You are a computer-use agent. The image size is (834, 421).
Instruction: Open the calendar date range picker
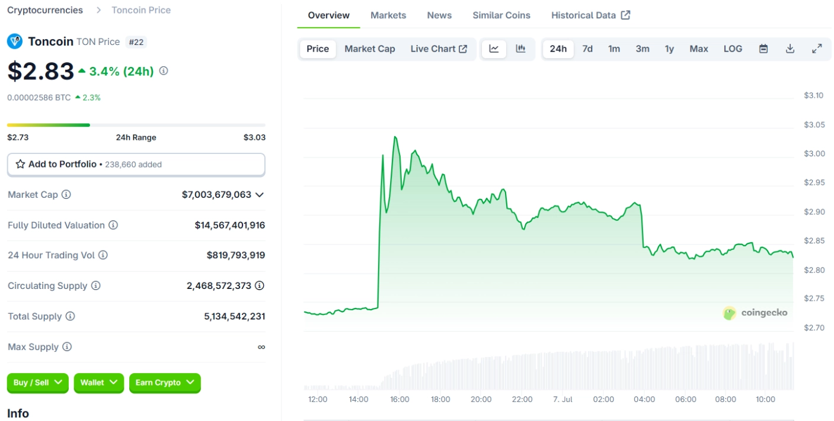click(763, 49)
